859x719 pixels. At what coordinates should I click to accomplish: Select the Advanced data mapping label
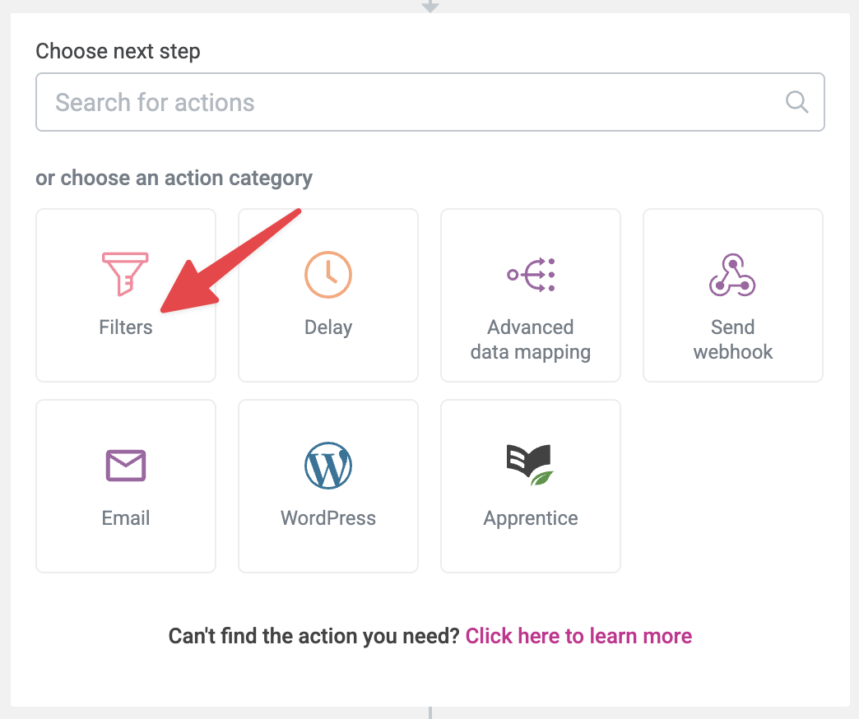point(531,340)
